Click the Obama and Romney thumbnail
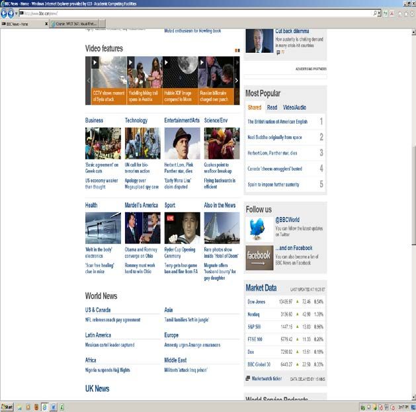Viewport: 416px width, 412px height. tap(142, 228)
